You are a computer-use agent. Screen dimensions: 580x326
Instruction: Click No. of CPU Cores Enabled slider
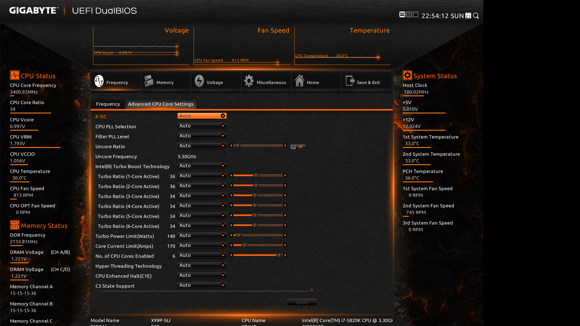pyautogui.click(x=258, y=255)
